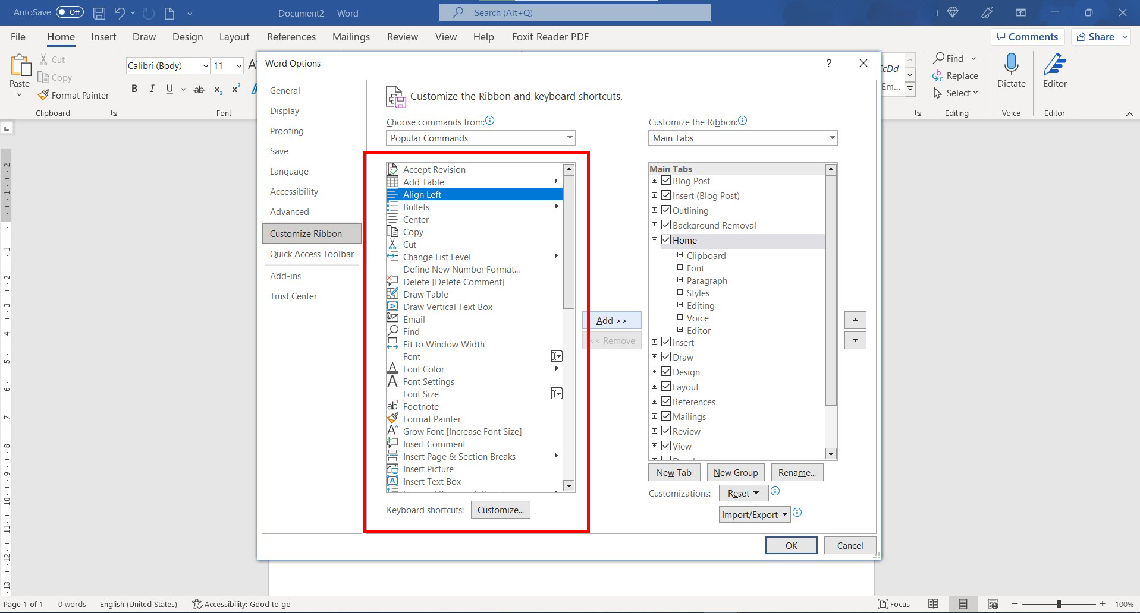Image resolution: width=1140 pixels, height=613 pixels.
Task: Open the Insert ribbon tab
Action: [x=103, y=37]
